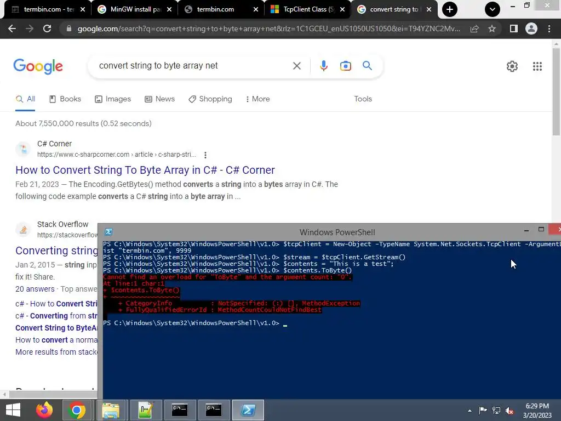
Task: Open the search Tools options
Action: (363, 99)
